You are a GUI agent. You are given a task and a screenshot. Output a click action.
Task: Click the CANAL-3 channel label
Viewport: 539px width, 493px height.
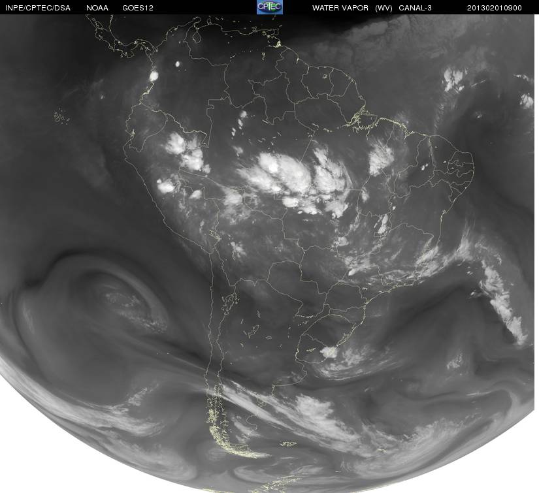[416, 8]
